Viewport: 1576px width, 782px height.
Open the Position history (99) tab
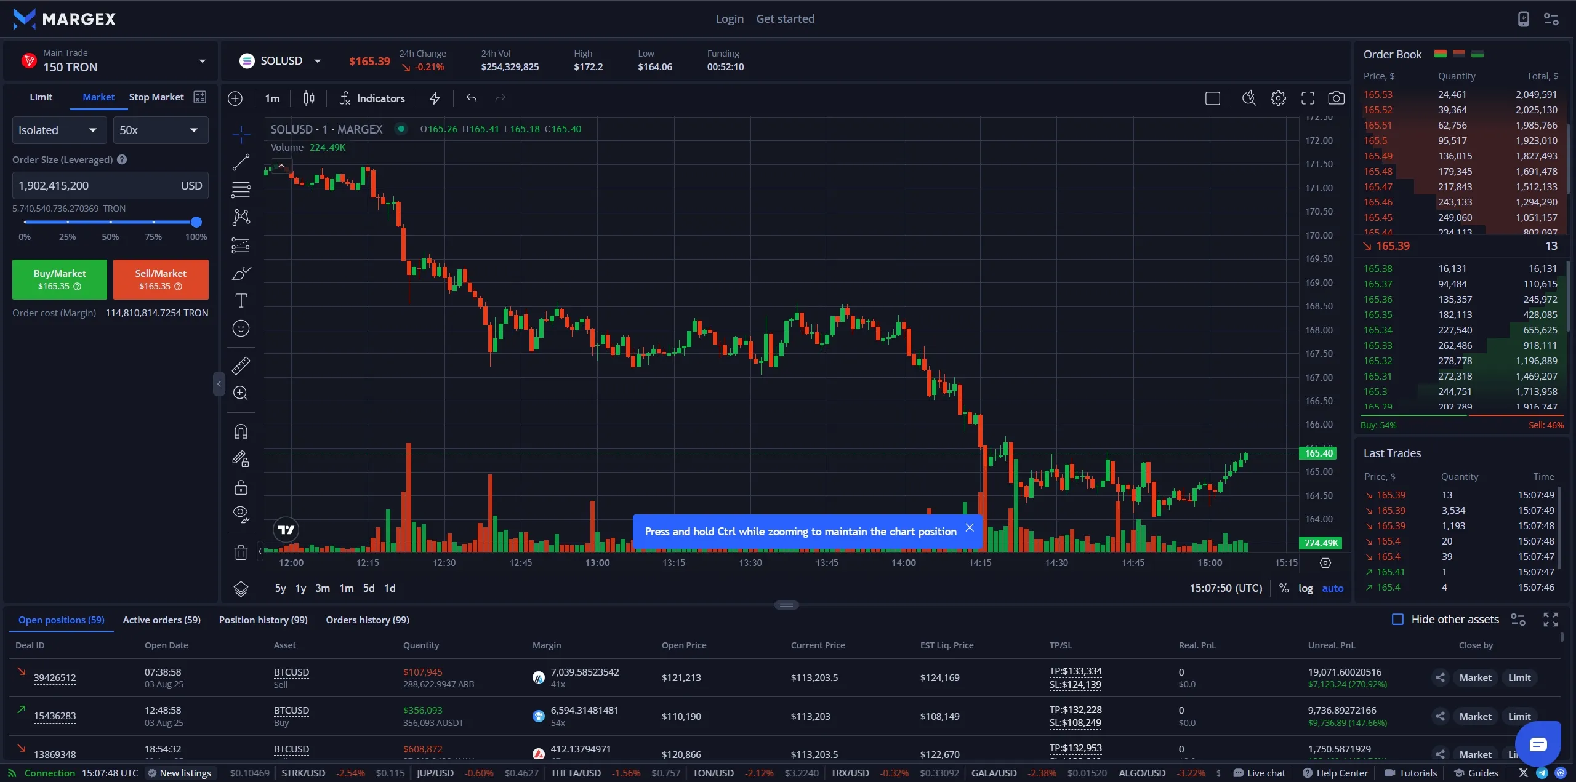click(x=263, y=620)
